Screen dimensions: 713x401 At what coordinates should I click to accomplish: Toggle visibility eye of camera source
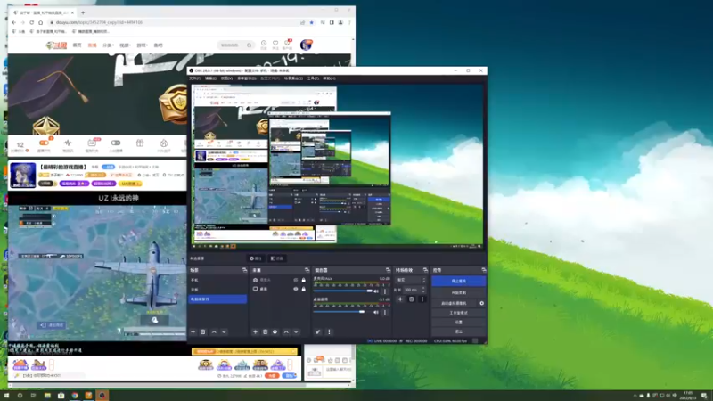[296, 280]
